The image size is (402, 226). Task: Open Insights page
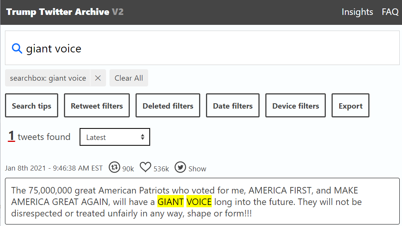pos(357,12)
